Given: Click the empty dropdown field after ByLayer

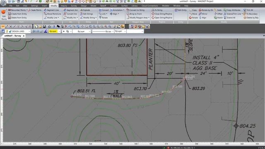Looking at the screenshot, I should (135, 31).
